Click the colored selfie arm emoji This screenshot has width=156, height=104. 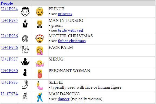[x=40, y=85]
